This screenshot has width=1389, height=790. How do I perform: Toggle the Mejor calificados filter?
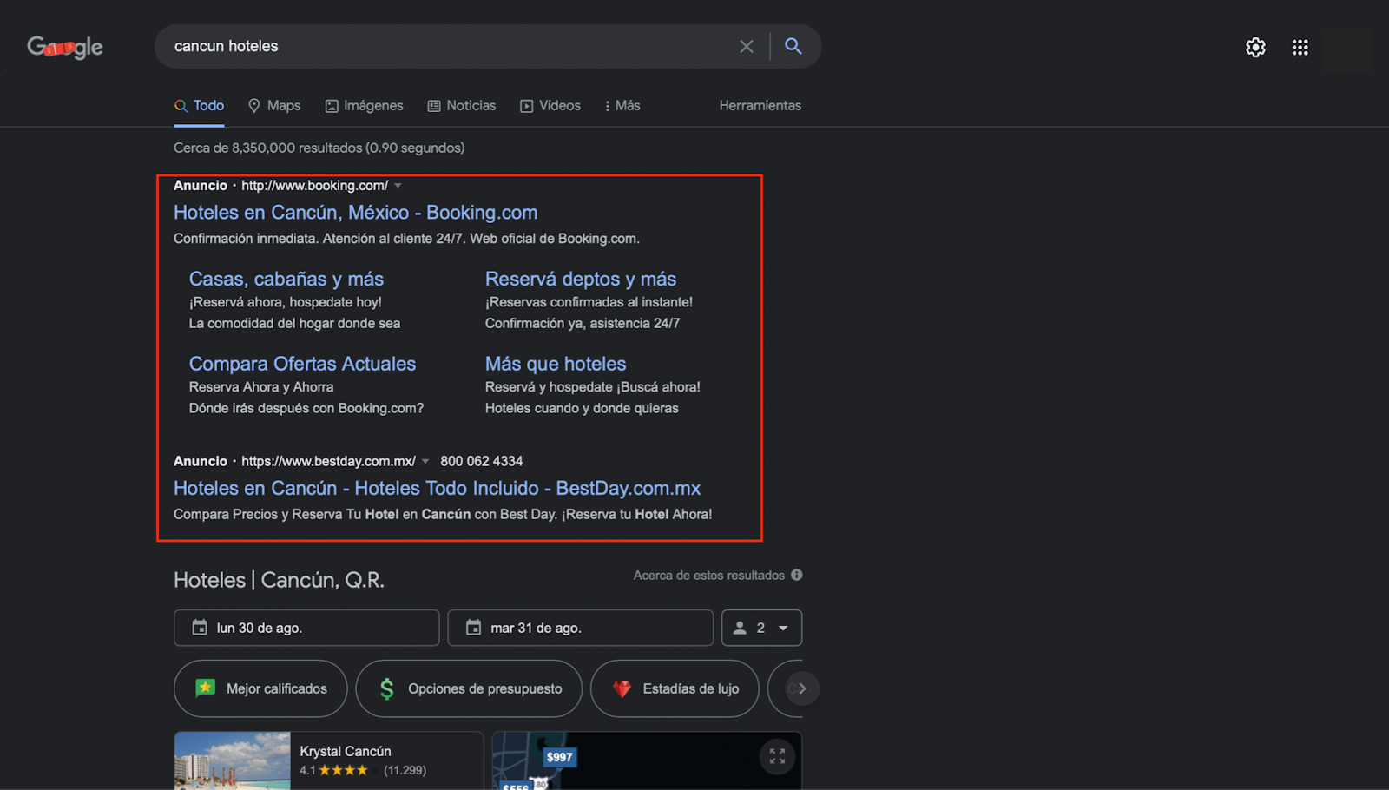coord(260,688)
